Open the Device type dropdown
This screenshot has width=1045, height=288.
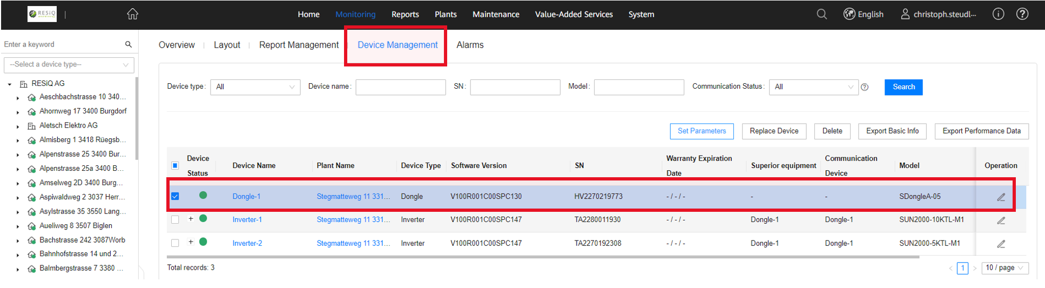[255, 87]
